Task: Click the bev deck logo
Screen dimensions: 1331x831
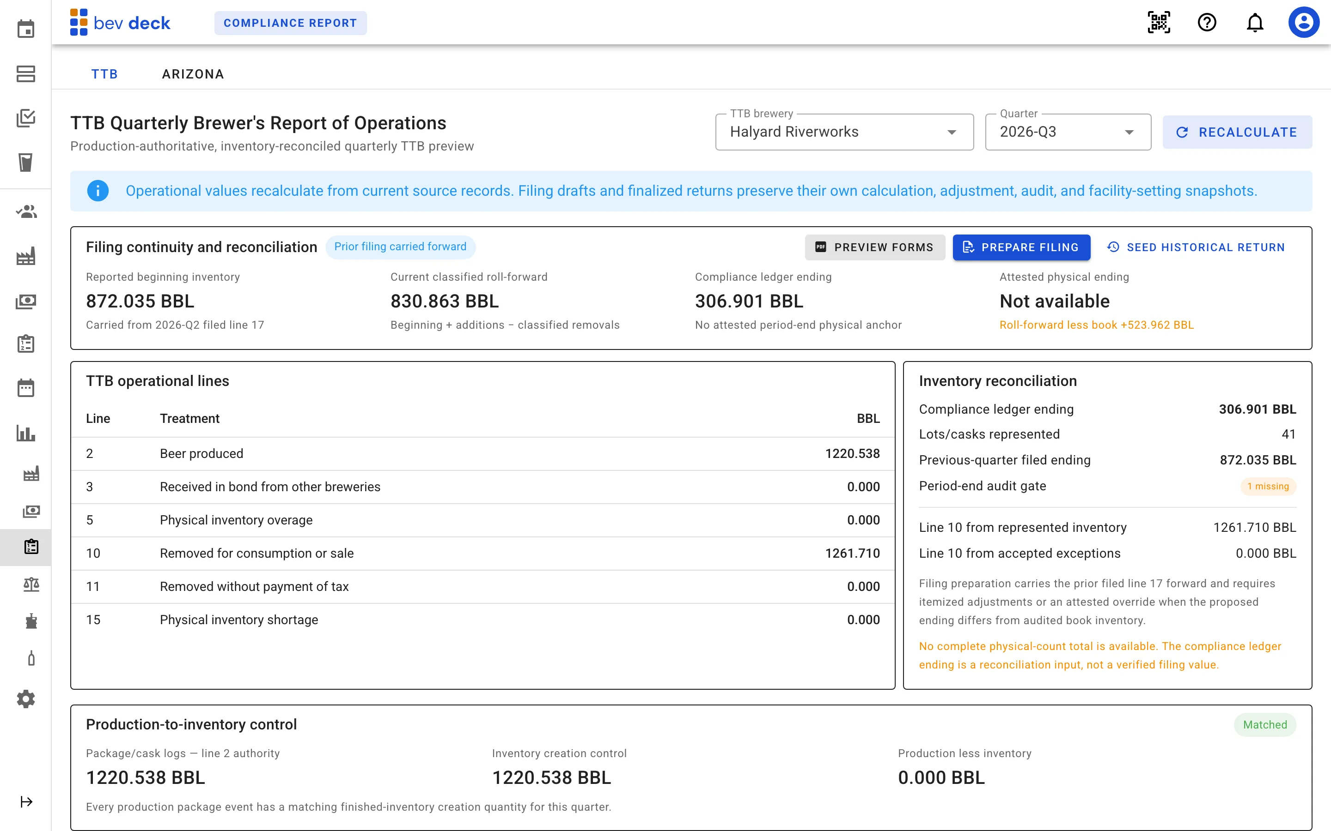Action: 120,23
